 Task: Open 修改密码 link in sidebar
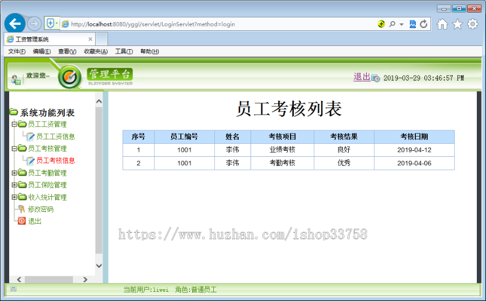[x=40, y=210]
